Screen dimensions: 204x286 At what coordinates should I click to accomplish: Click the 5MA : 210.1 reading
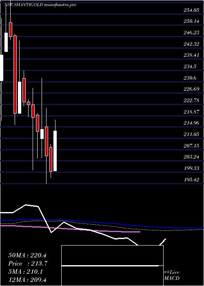pos(25,272)
